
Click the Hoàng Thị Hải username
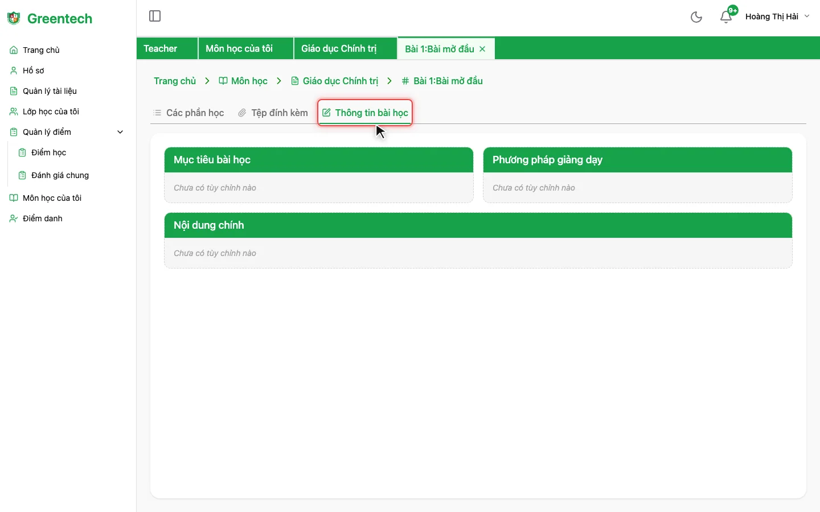(772, 16)
